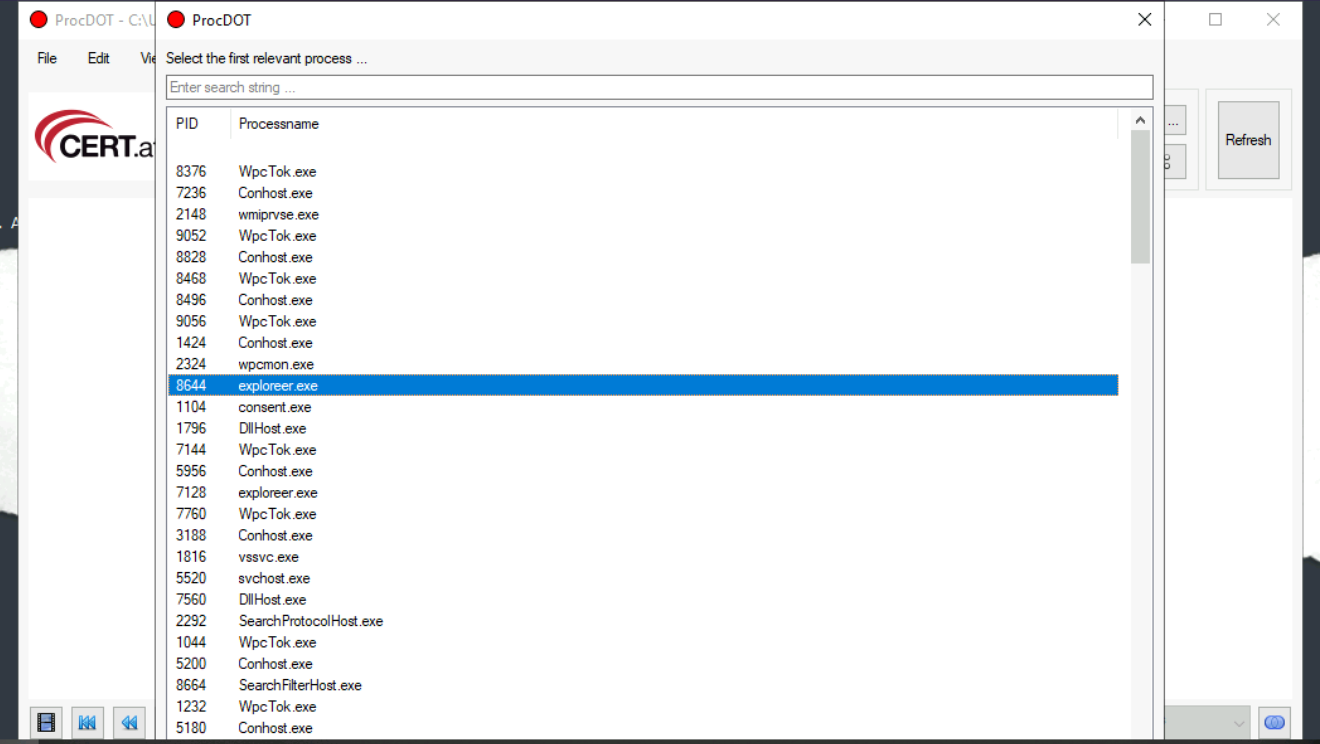
Task: Click the search string input field
Action: [659, 88]
